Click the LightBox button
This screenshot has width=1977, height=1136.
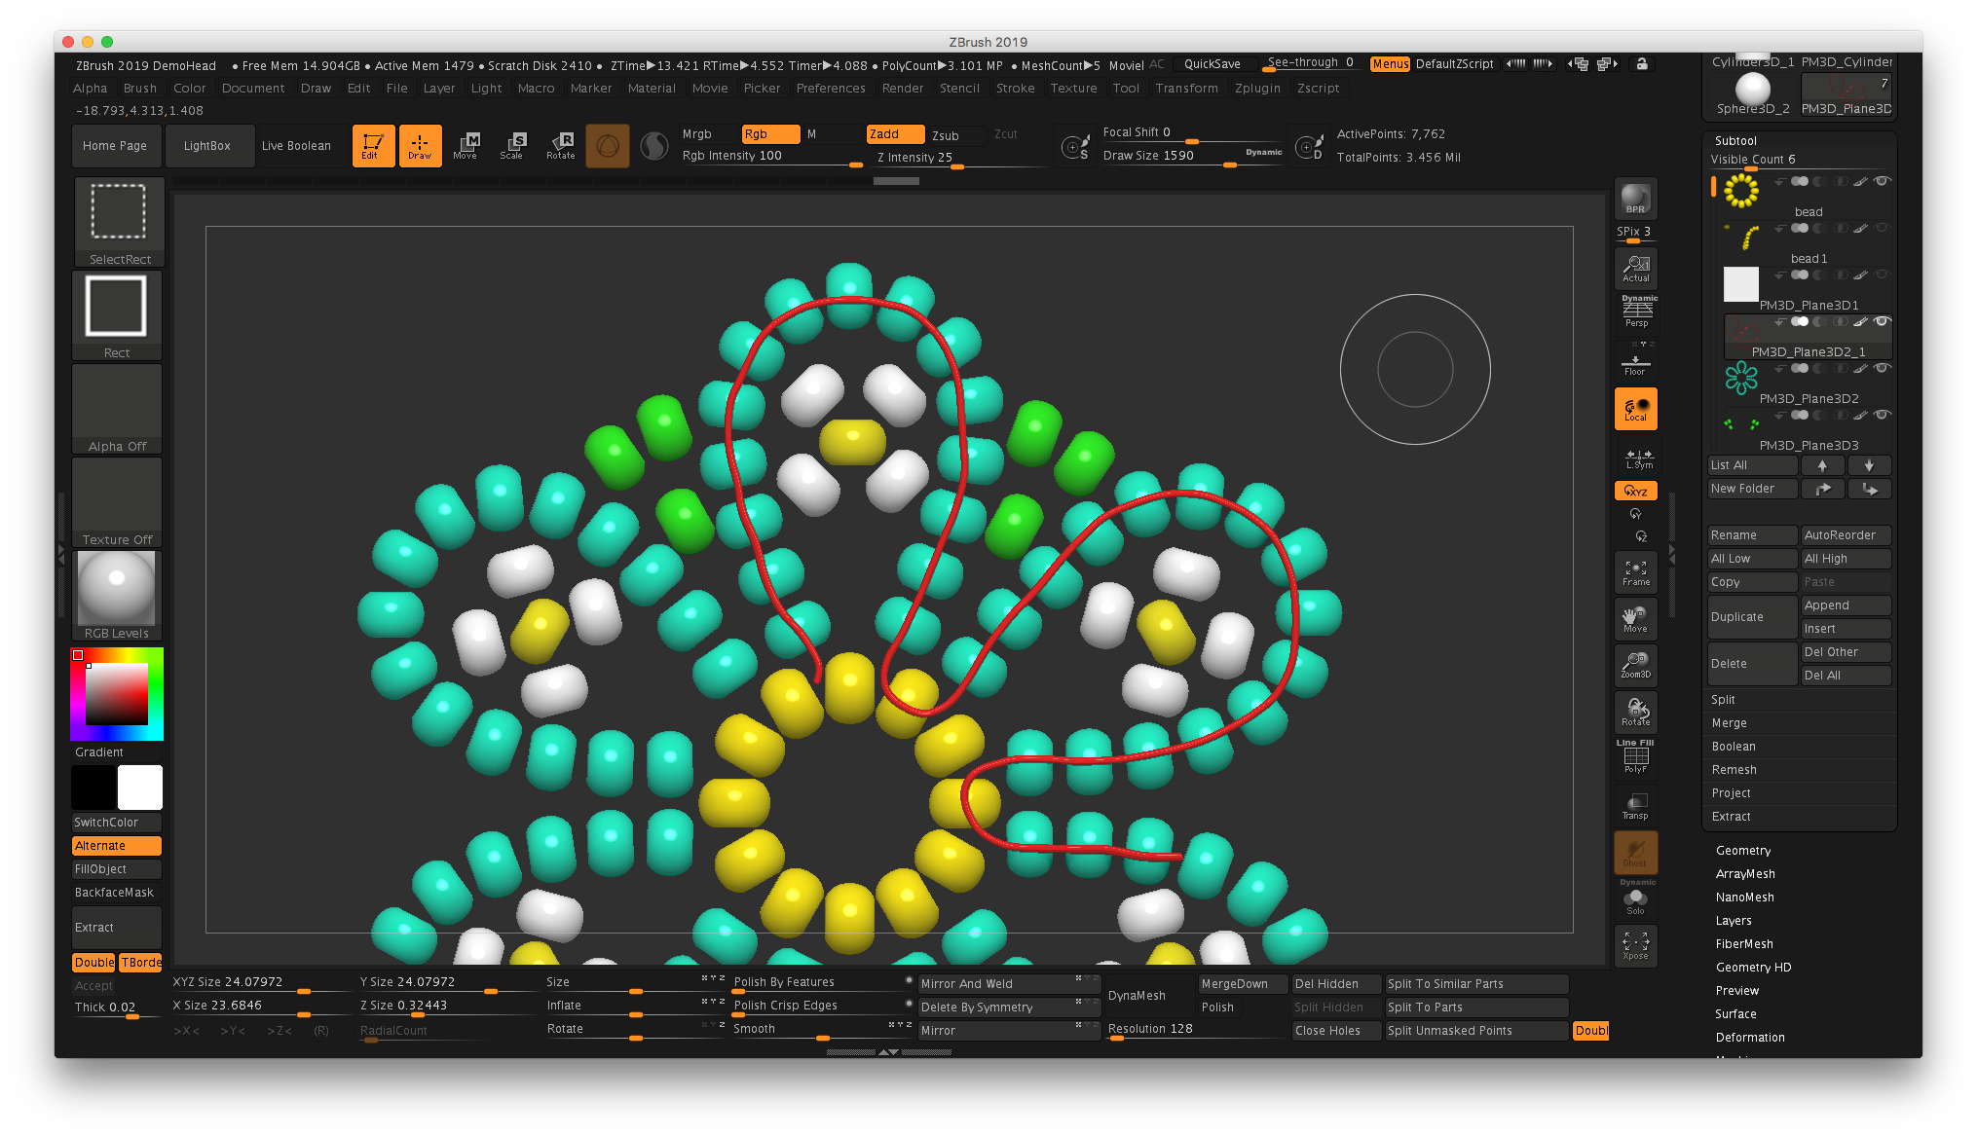[207, 146]
